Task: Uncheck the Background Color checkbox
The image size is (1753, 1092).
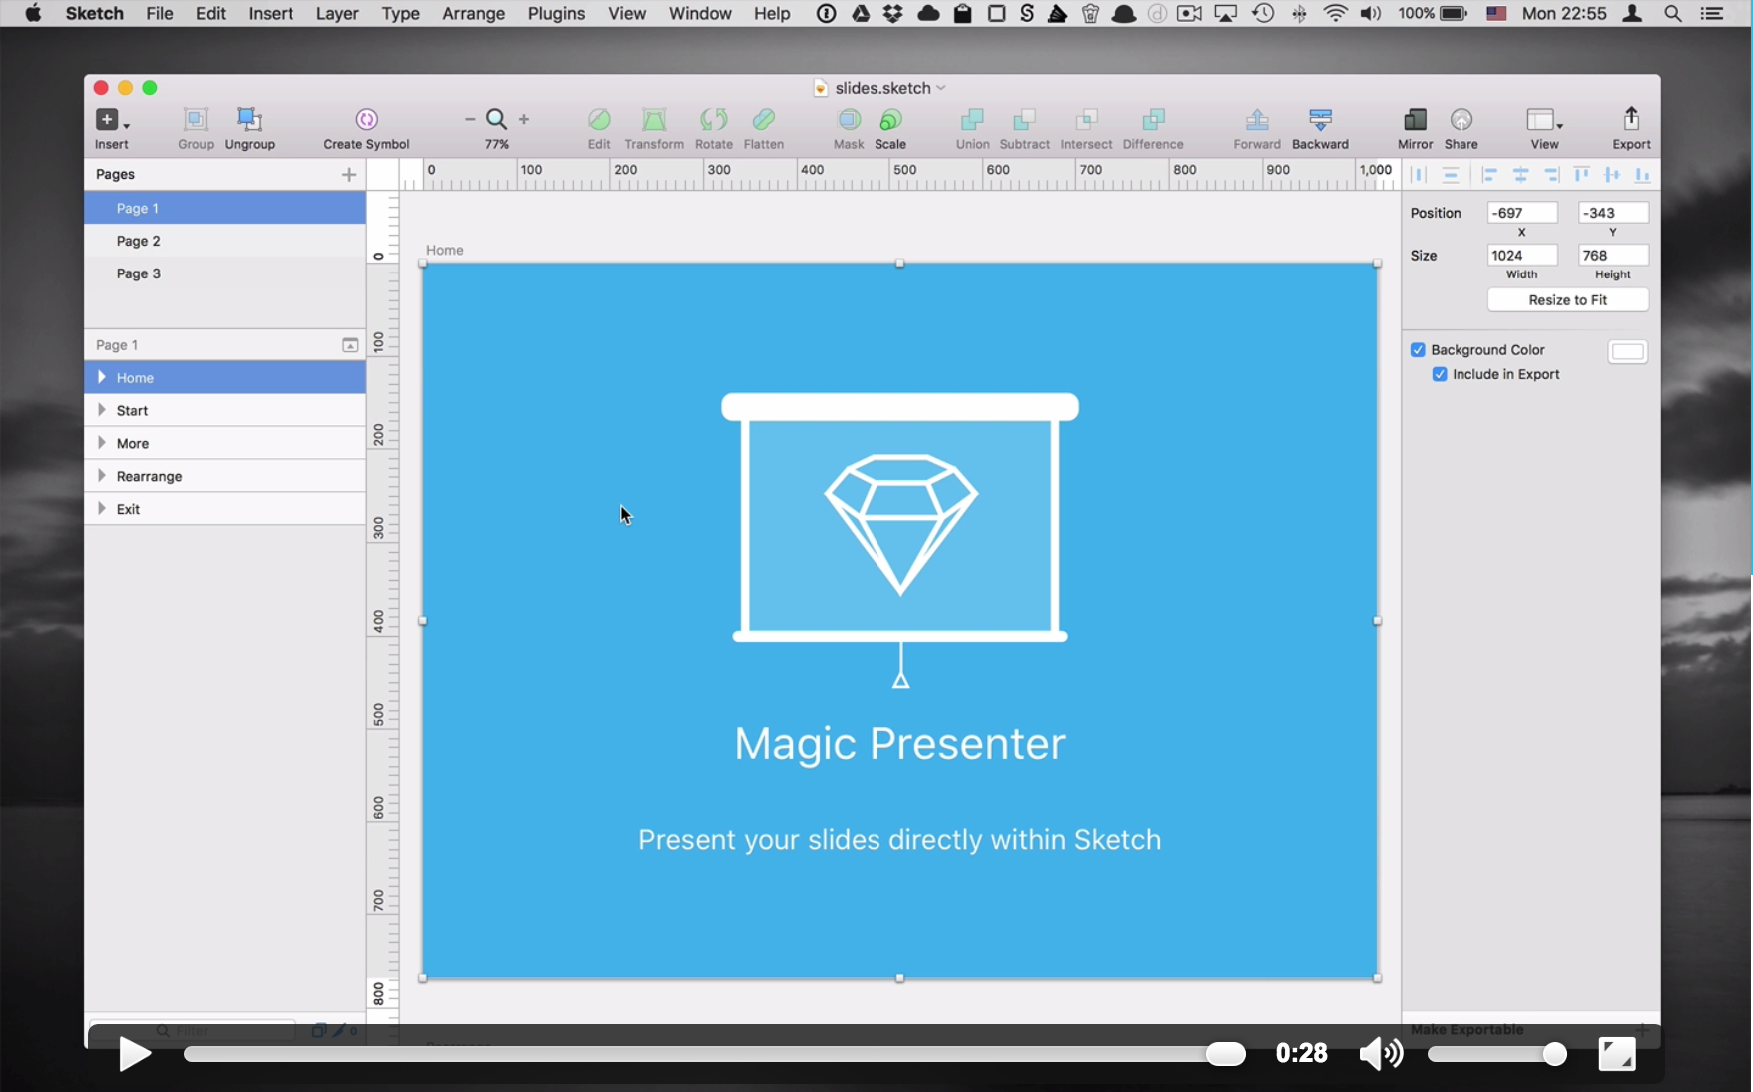Action: pos(1418,350)
